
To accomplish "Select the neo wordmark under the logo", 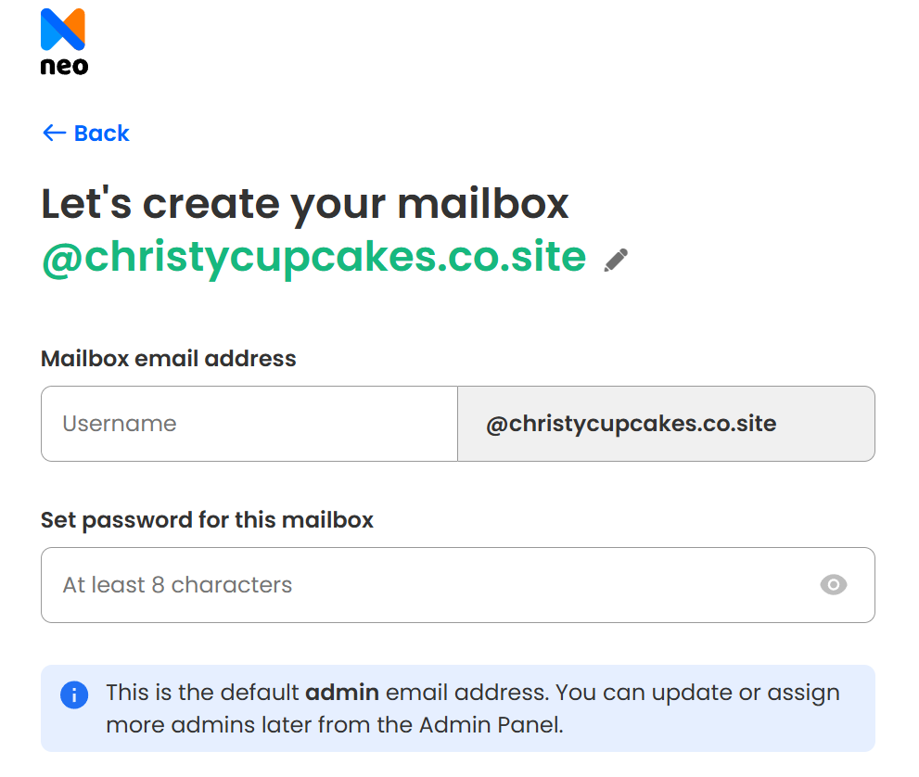I will 63,65.
